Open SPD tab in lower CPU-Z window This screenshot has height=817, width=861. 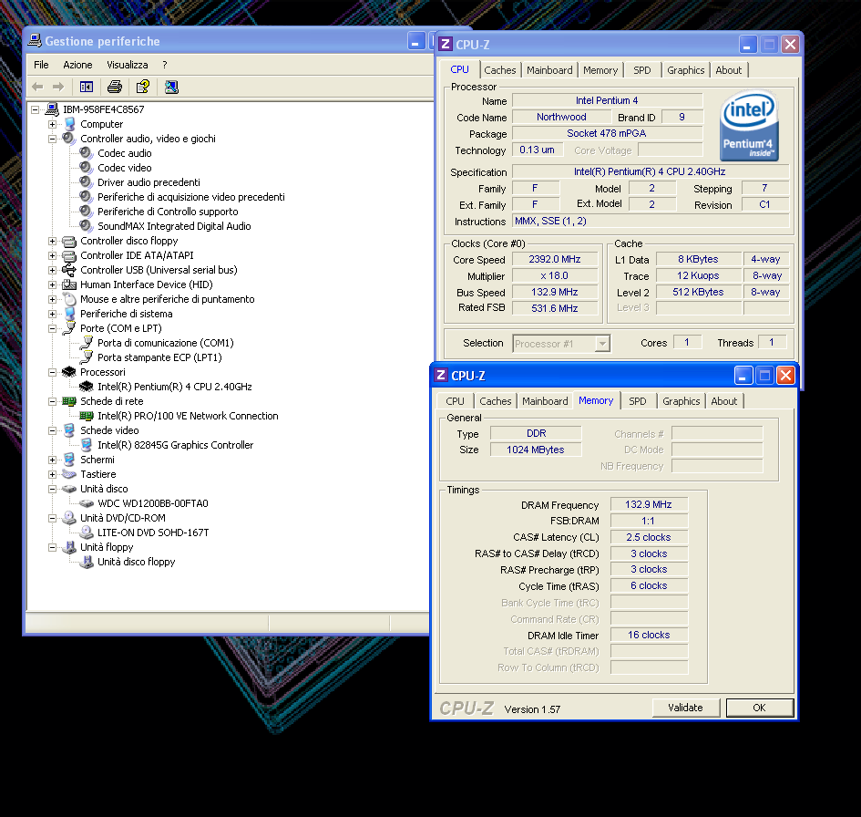(638, 401)
